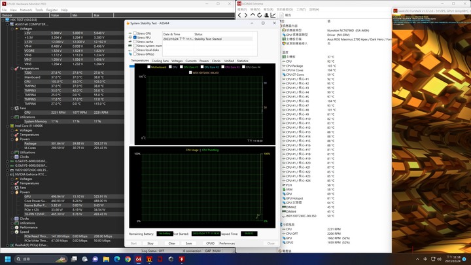Enable the Stress local disks checkbox
471x265 pixels.
point(135,50)
